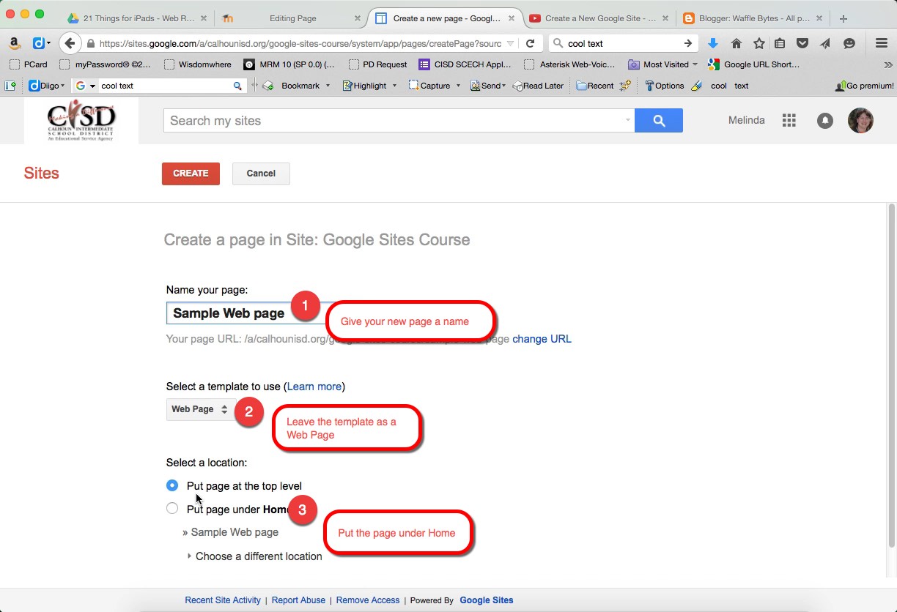Expand Choose a different location
This screenshot has height=612, width=897.
[x=258, y=556]
